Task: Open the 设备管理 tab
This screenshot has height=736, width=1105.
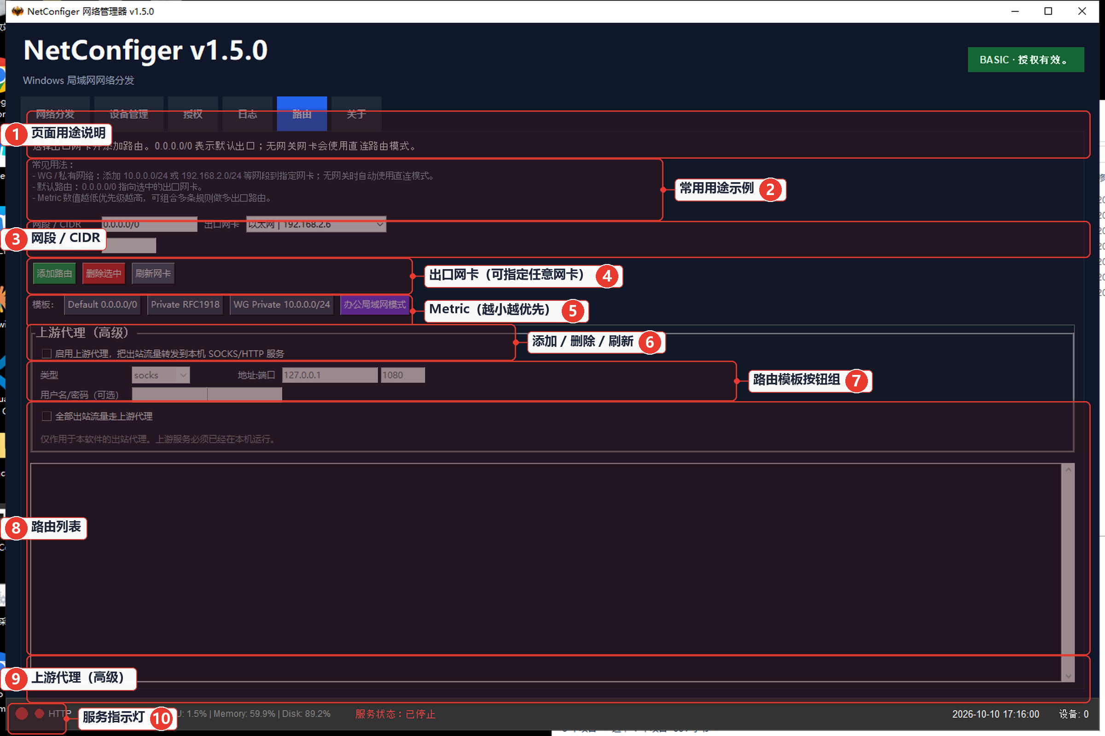Action: pyautogui.click(x=129, y=114)
